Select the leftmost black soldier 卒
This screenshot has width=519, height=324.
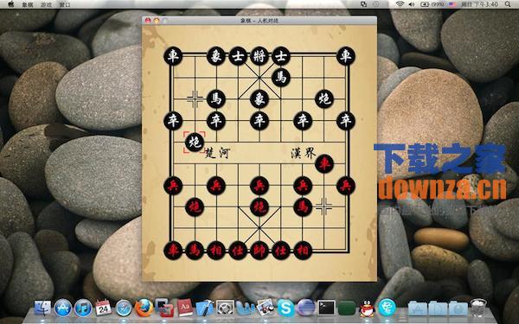pyautogui.click(x=173, y=121)
